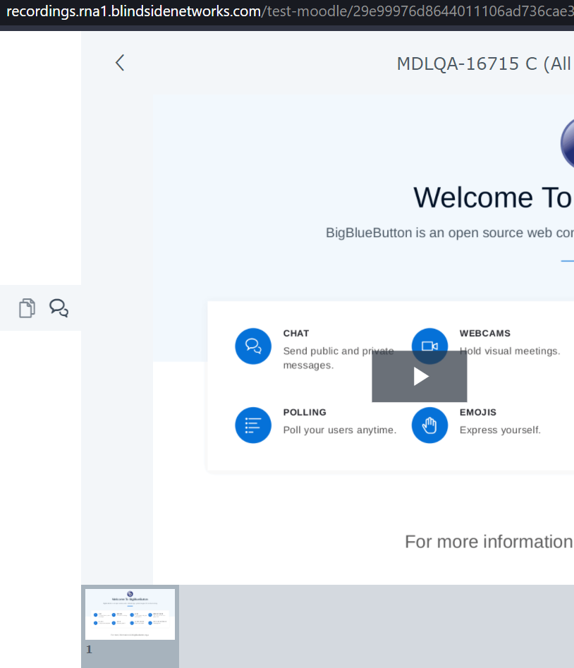The image size is (574, 668).
Task: Open the notes panel icon
Action: [27, 308]
